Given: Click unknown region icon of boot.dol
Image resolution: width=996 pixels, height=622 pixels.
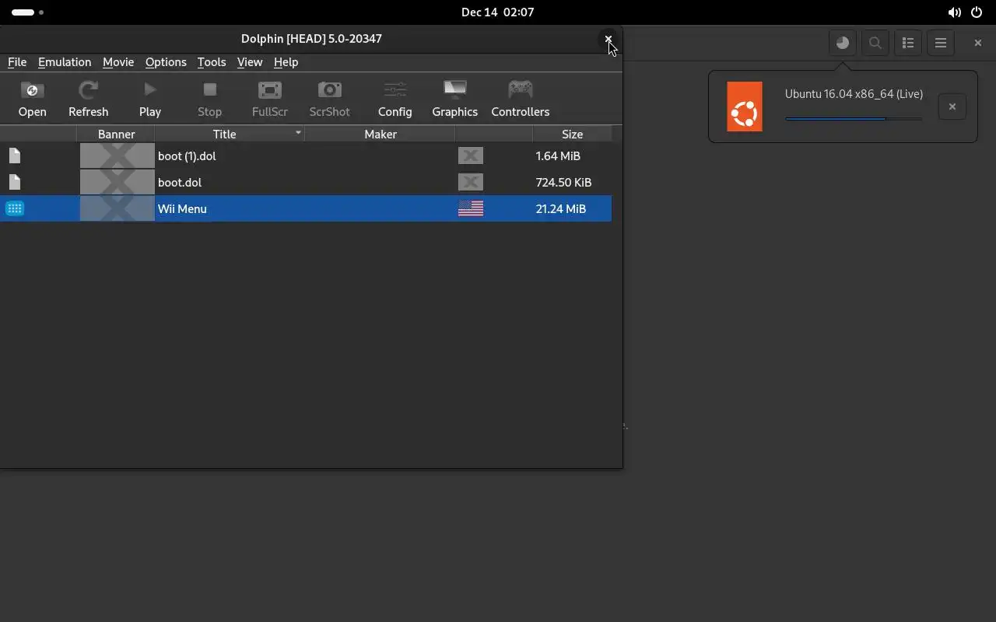Looking at the screenshot, I should (471, 183).
